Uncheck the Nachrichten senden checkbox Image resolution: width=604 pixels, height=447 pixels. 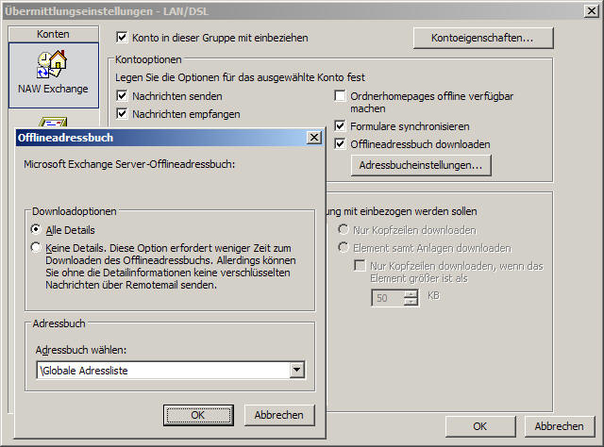coord(122,96)
